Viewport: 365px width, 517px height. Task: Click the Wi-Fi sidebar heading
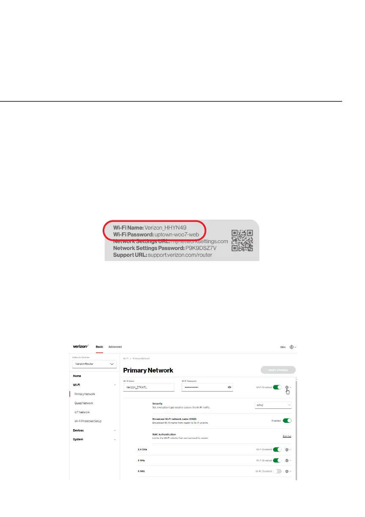pos(76,385)
